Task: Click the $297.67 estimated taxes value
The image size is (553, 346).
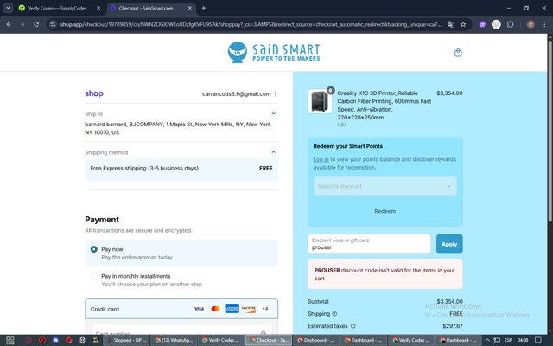Action: click(453, 326)
